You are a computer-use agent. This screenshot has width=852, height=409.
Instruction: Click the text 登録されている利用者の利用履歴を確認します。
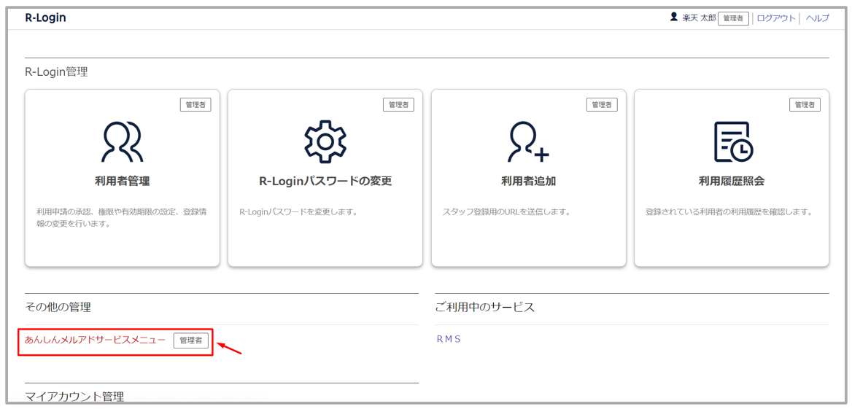[x=729, y=212]
